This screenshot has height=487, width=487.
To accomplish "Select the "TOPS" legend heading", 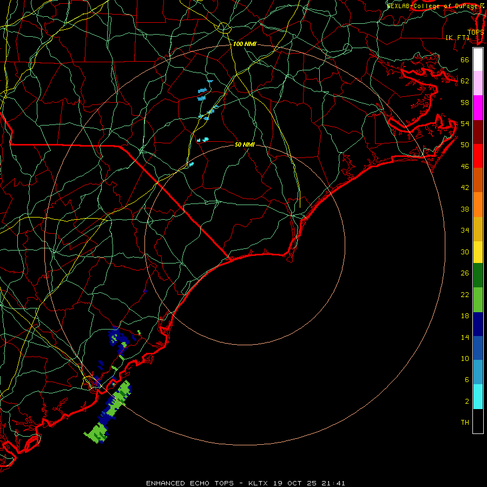I will (476, 32).
